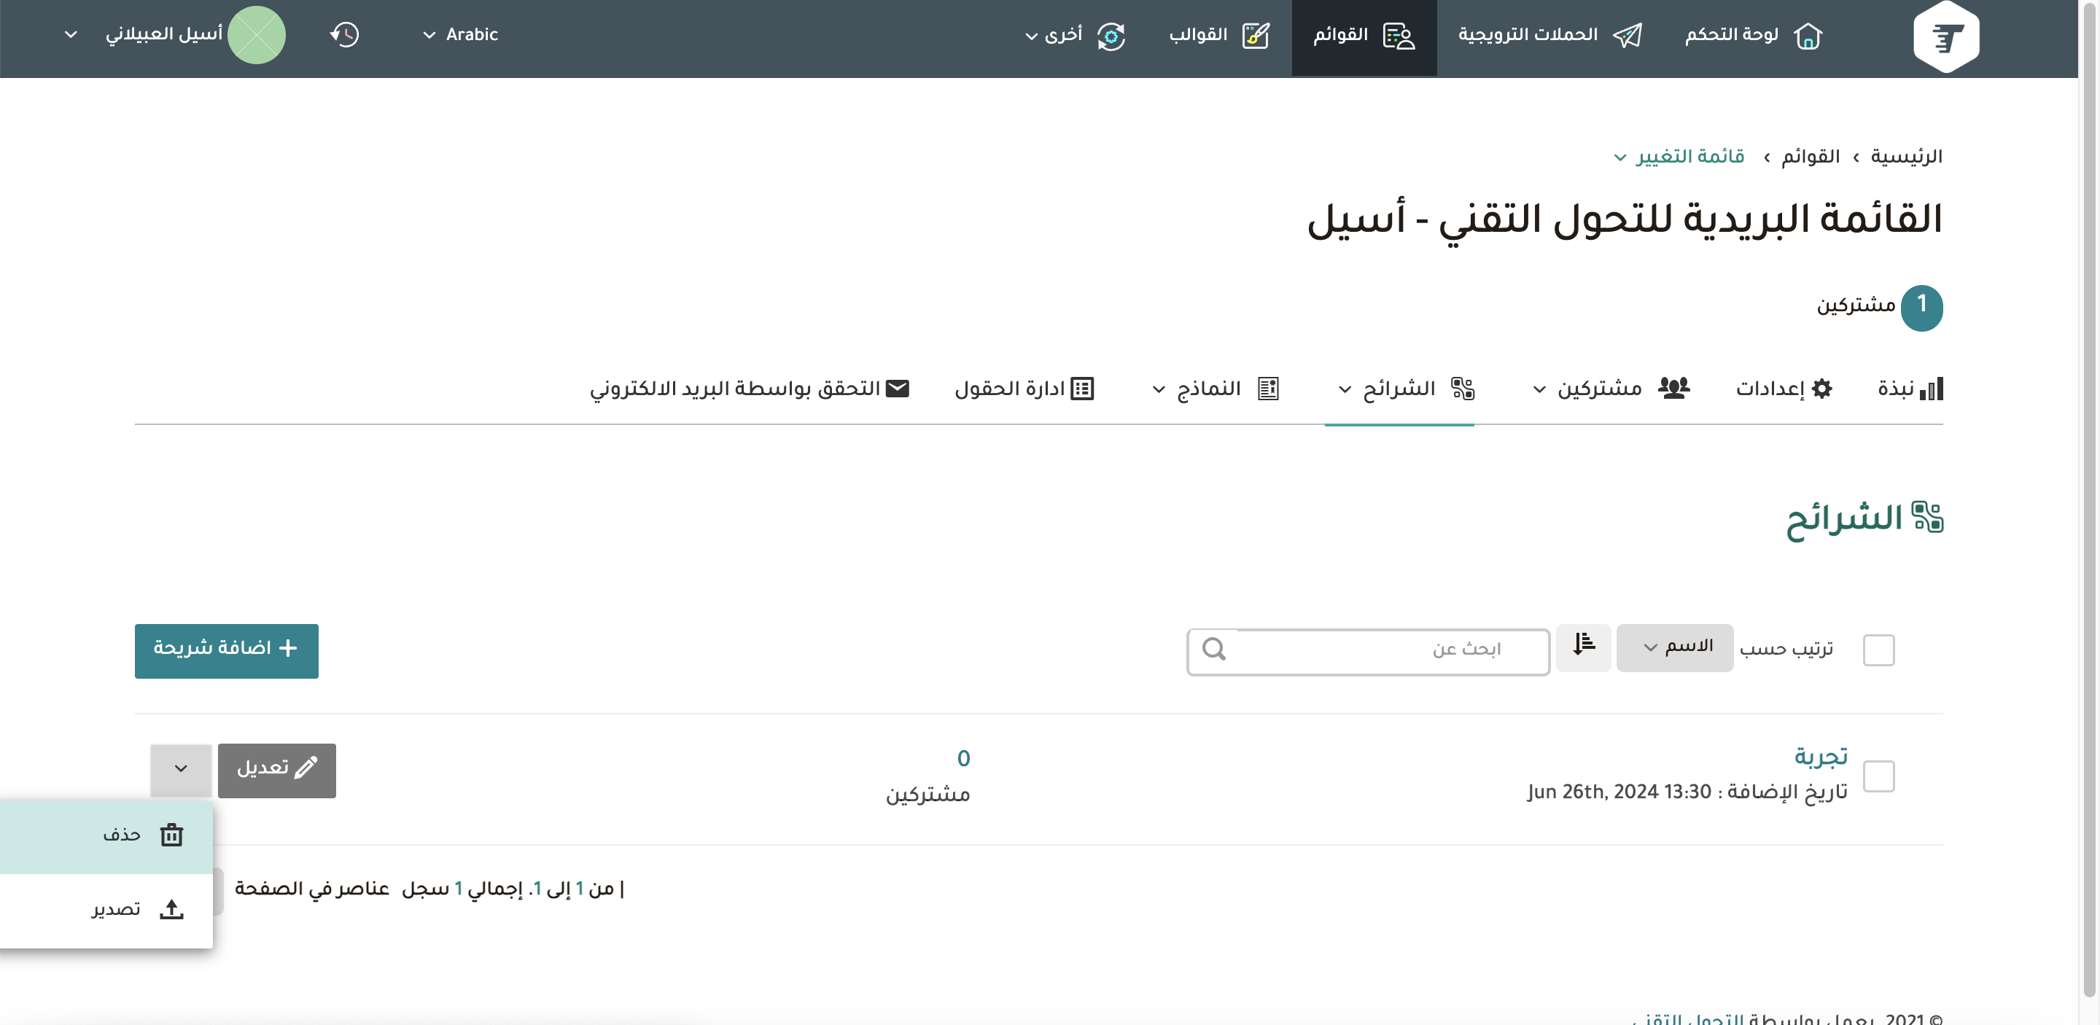2100x1025 pixels.
Task: Click the trash icon next to حذف
Action: 171,835
